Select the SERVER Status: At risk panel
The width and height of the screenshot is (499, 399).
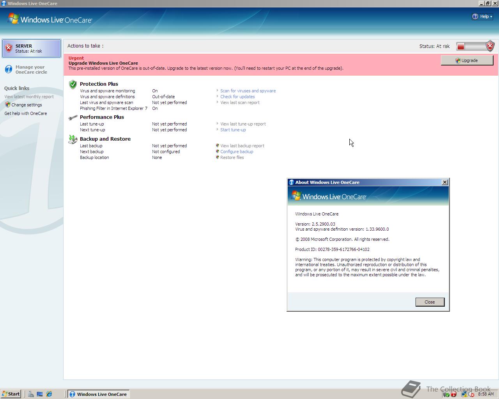32,48
